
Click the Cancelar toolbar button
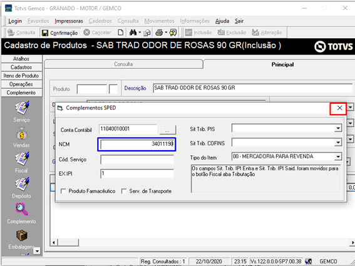coord(97,33)
